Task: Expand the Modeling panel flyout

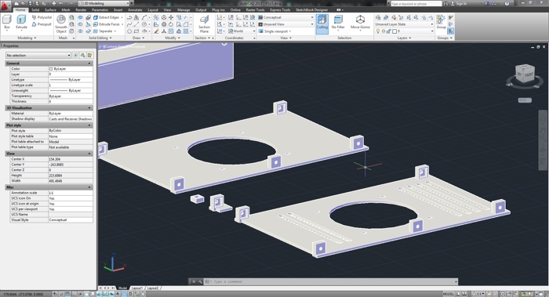Action: pos(27,38)
